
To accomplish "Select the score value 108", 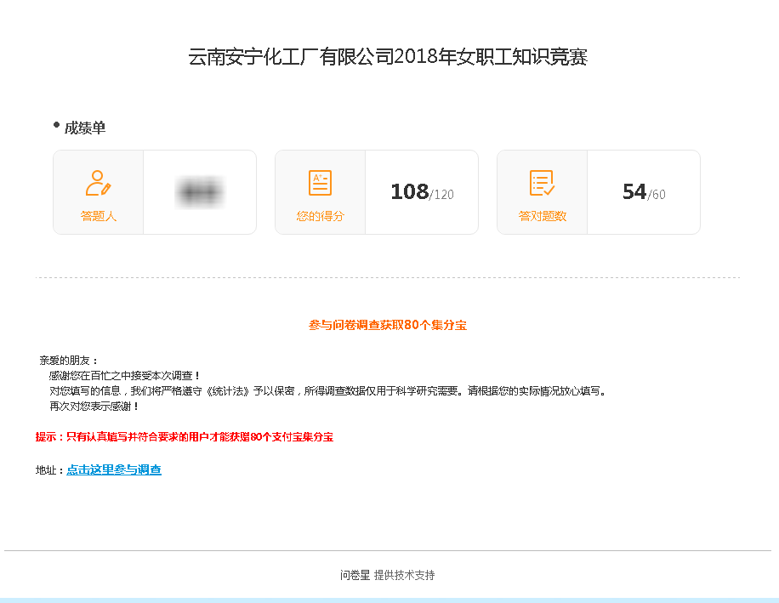I will (x=409, y=192).
